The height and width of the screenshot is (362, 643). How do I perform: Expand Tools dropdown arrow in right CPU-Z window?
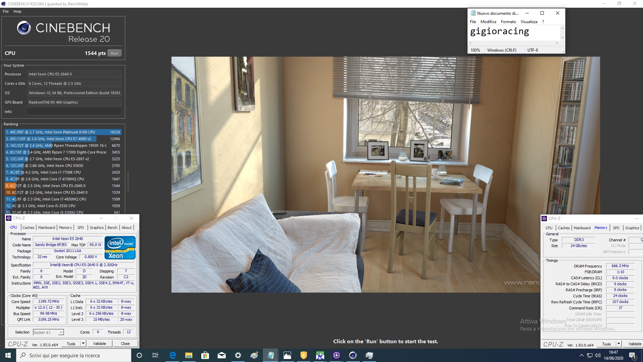pos(619,344)
